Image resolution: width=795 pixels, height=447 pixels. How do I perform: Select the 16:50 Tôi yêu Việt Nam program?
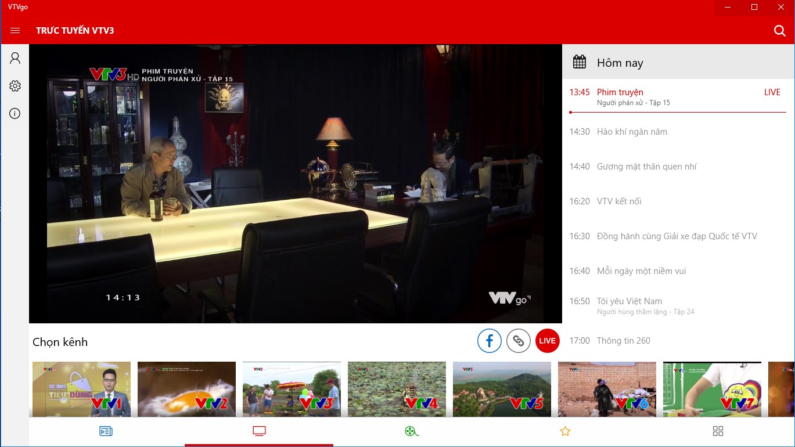678,306
